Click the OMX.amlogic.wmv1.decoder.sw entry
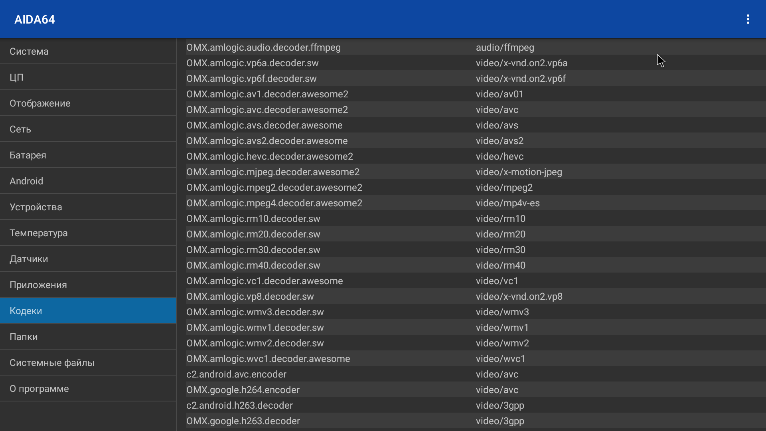This screenshot has height=431, width=766. 476,328
